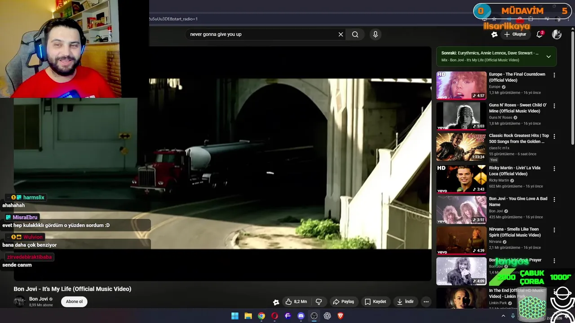Image resolution: width=575 pixels, height=323 pixels.
Task: Show hidden system tray icons chevron
Action: click(503, 316)
